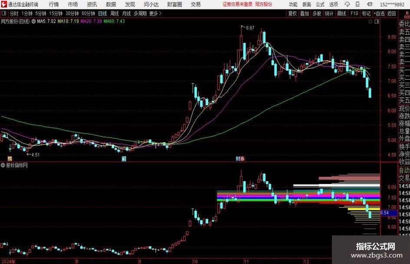Click the MA5: 7.02 label
410x264 pixels.
[x=46, y=21]
